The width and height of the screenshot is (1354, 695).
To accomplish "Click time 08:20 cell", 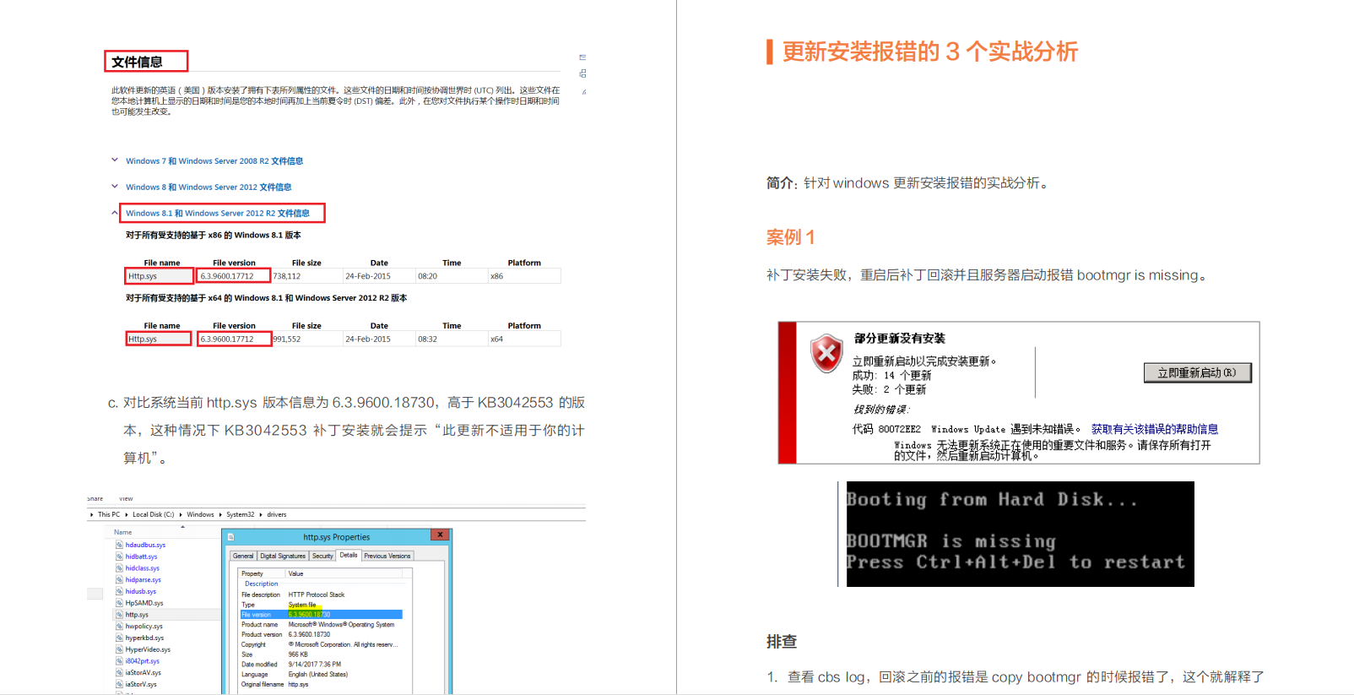I will coord(452,276).
